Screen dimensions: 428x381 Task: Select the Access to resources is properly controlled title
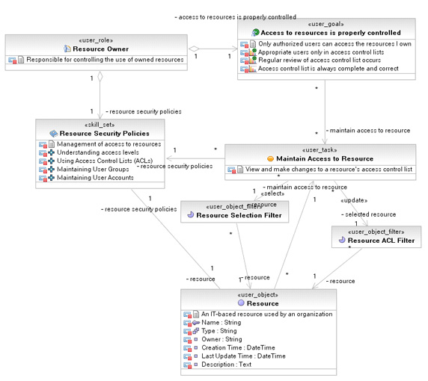point(331,33)
